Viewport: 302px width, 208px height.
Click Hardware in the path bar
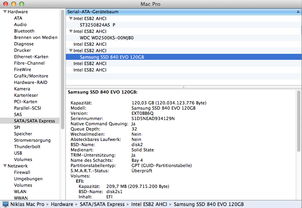62,204
